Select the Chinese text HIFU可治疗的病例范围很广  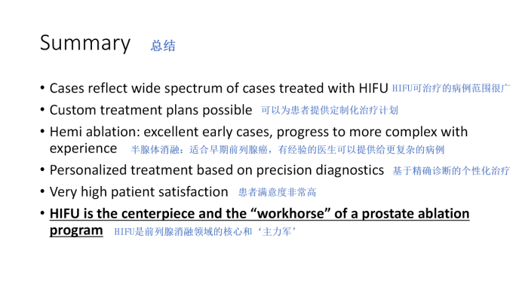(x=451, y=88)
